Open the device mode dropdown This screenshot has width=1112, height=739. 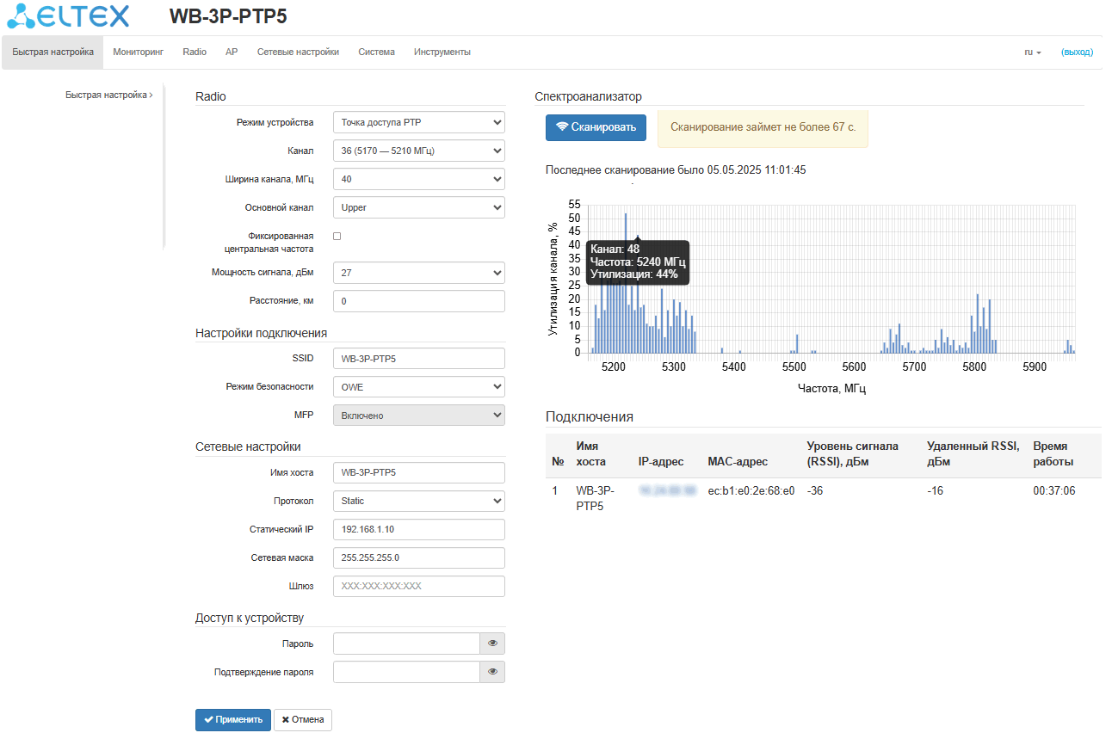click(418, 122)
